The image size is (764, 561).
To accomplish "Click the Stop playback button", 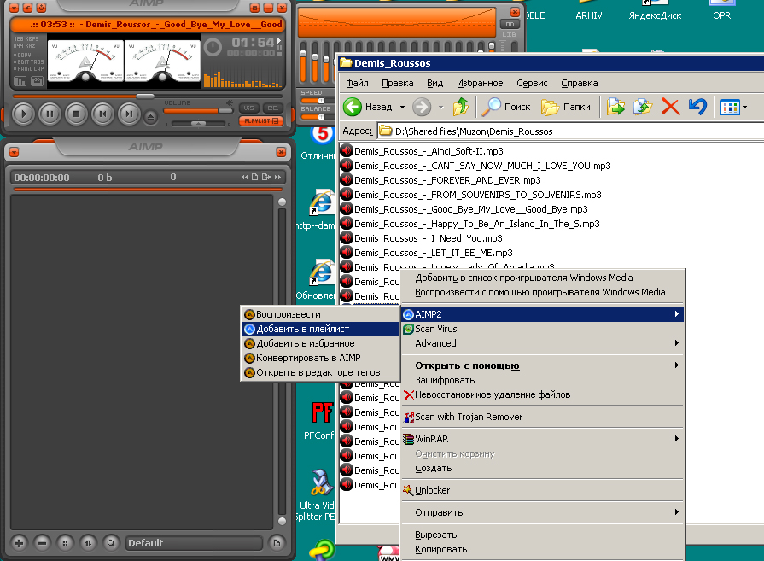I will 76,113.
